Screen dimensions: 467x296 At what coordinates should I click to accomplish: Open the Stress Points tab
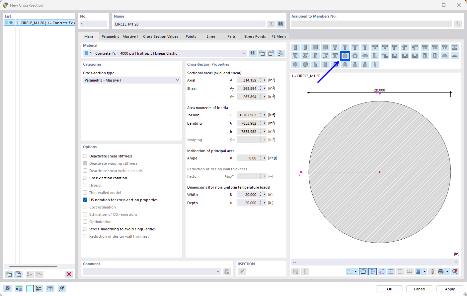[x=255, y=36]
